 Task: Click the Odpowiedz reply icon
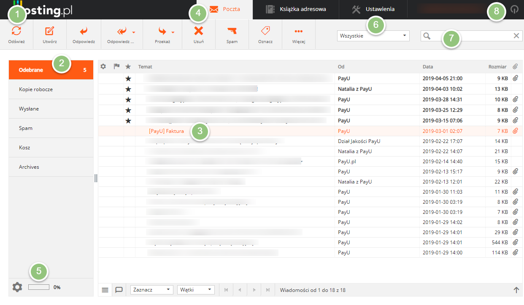point(83,31)
